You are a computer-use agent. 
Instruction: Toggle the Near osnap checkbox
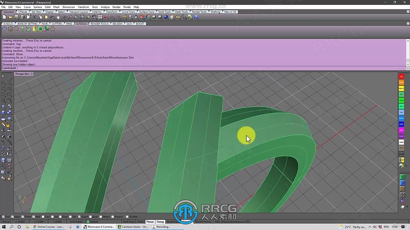pos(12,217)
